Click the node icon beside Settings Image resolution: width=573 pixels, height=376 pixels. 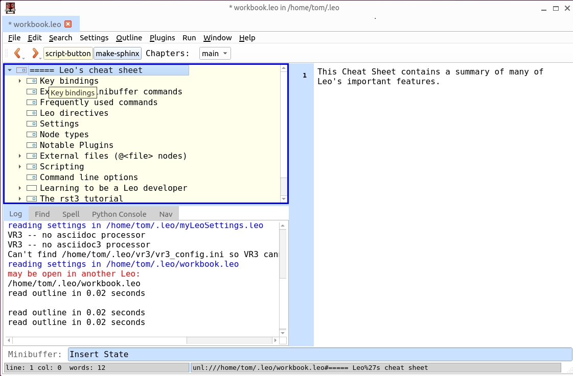[x=32, y=124]
